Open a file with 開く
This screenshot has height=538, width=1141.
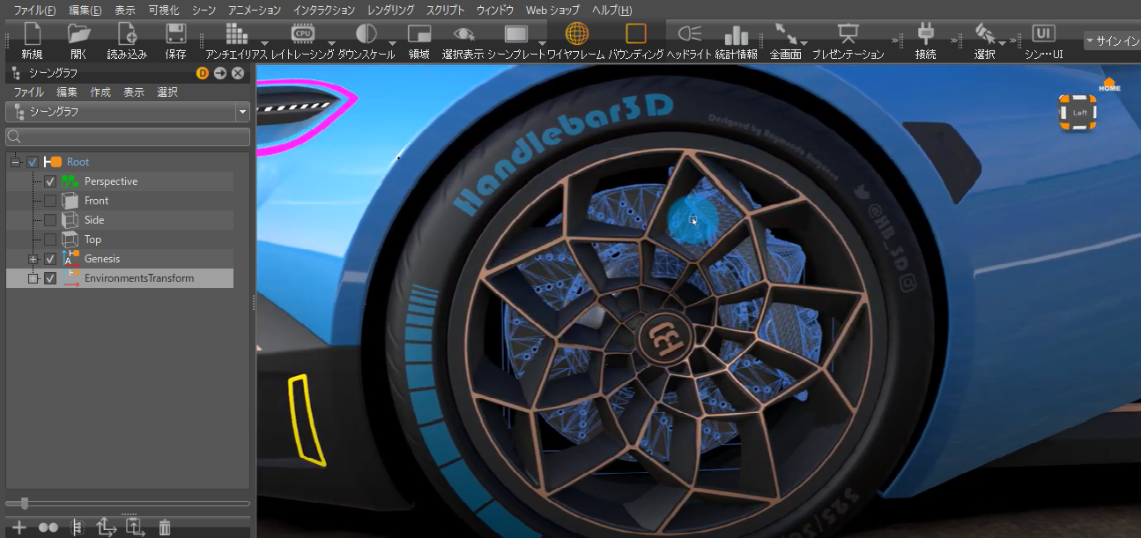(x=78, y=41)
